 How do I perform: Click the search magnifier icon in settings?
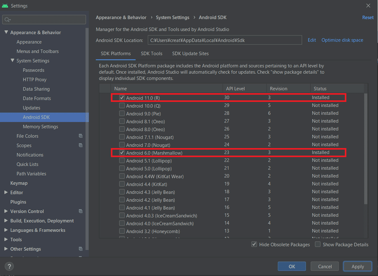click(x=8, y=20)
